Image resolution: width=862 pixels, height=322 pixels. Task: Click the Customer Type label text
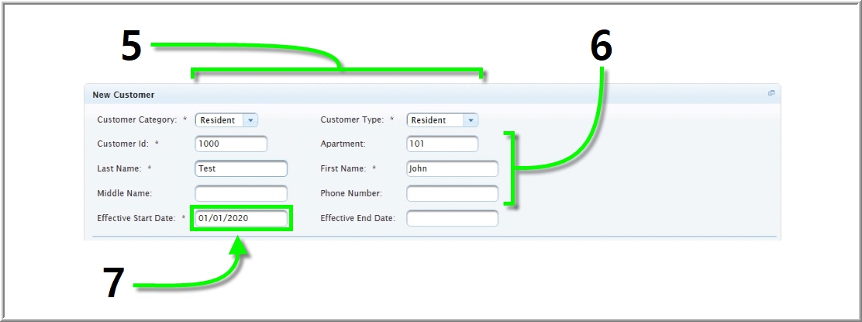coord(352,120)
